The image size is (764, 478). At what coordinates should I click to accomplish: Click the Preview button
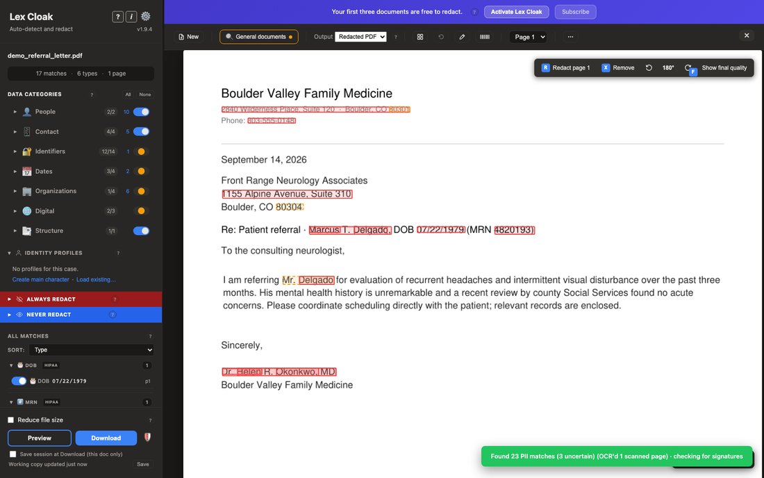coord(40,438)
